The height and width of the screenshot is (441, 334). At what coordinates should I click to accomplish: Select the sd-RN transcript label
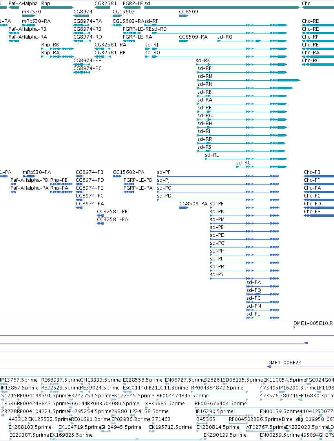(205, 84)
